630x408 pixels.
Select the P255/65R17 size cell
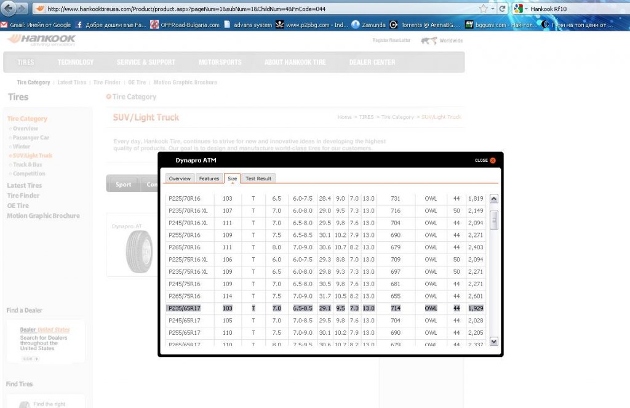(189, 333)
